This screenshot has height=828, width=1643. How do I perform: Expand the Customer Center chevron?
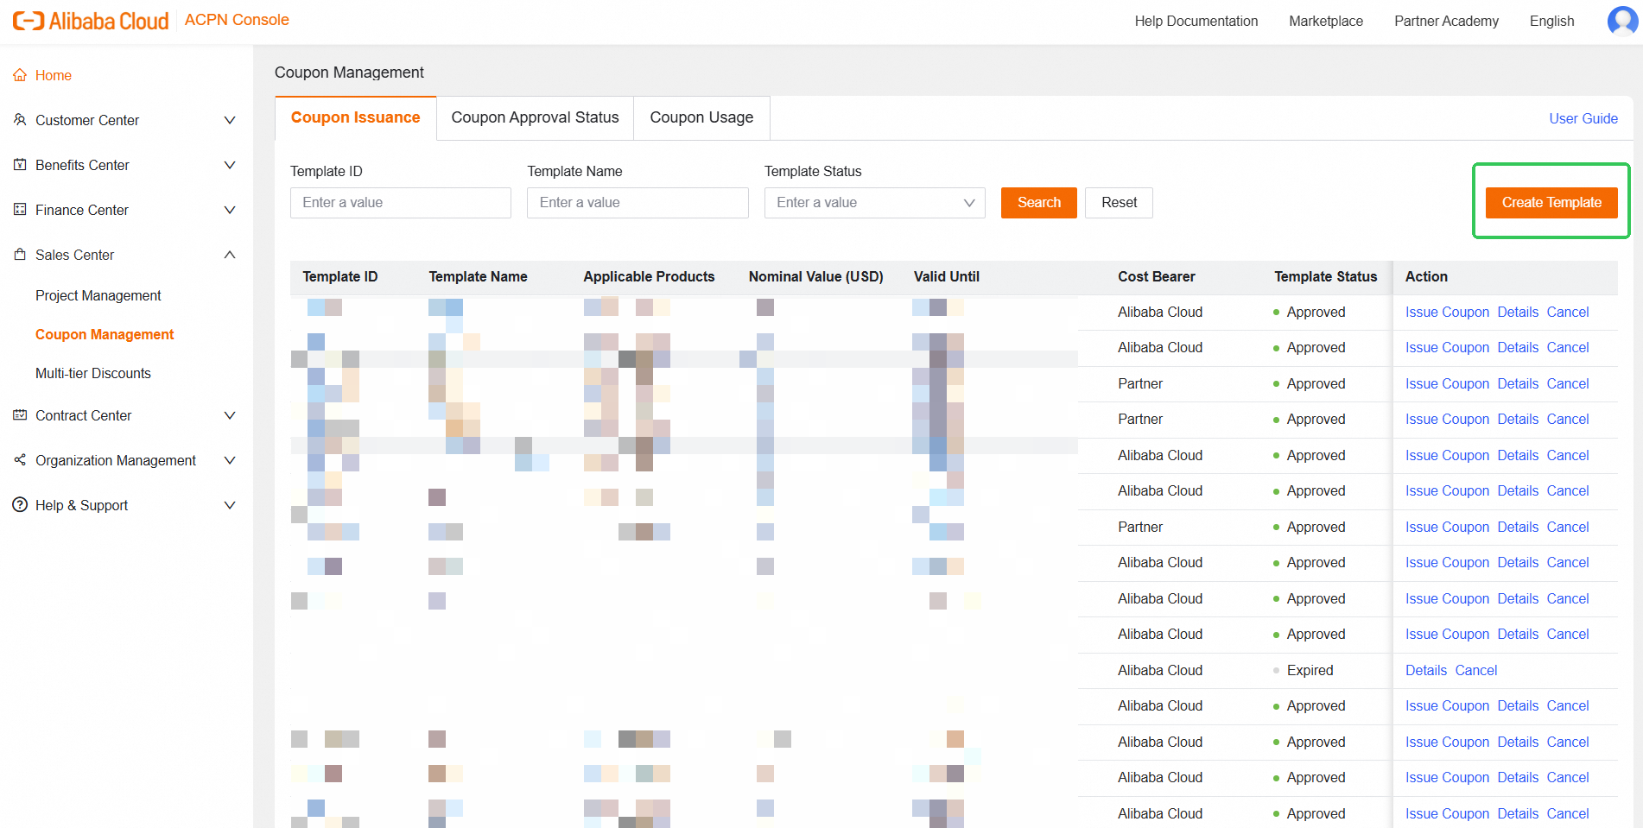coord(230,120)
